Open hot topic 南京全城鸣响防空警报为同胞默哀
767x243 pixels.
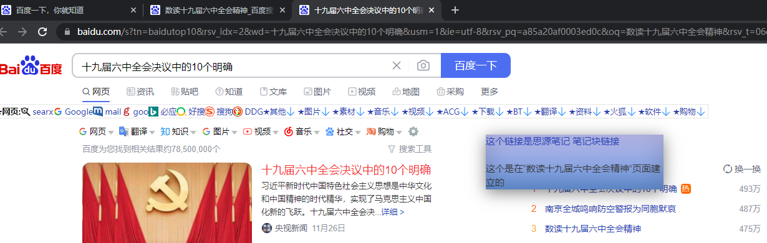610,209
